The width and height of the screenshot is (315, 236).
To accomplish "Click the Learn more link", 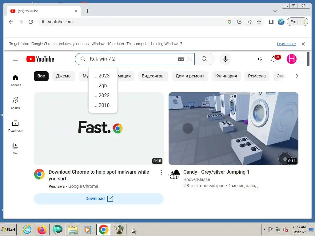I will (x=286, y=44).
